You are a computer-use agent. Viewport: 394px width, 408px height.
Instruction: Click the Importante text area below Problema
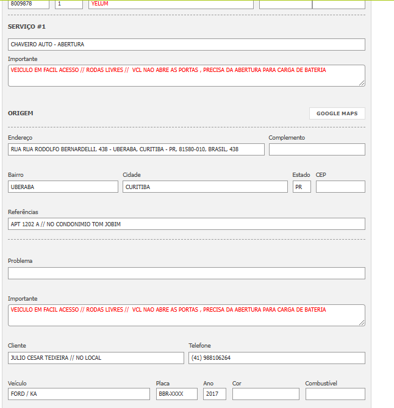[186, 315]
